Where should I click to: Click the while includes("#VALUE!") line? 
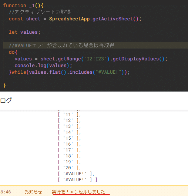point(70,72)
